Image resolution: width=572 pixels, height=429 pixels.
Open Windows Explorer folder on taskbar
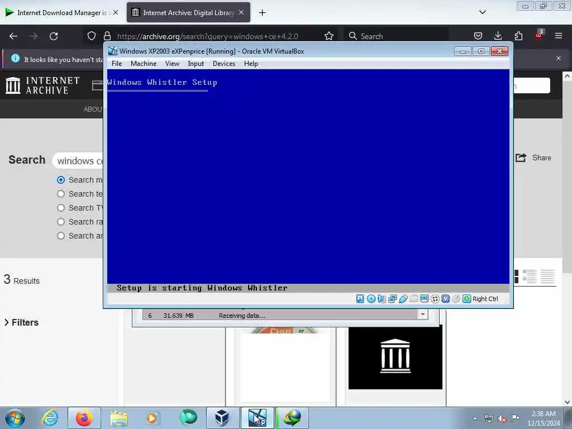(x=119, y=418)
